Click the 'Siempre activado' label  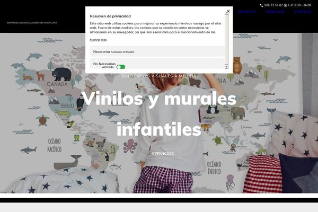click(x=122, y=52)
